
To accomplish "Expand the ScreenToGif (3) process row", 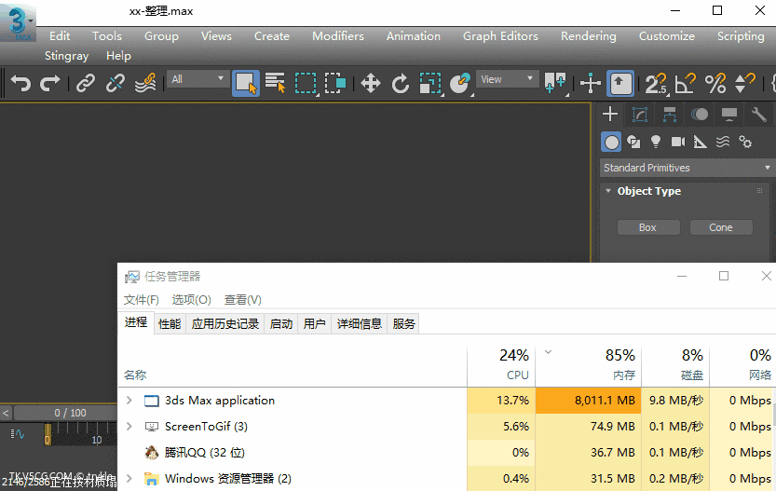I will 129,426.
